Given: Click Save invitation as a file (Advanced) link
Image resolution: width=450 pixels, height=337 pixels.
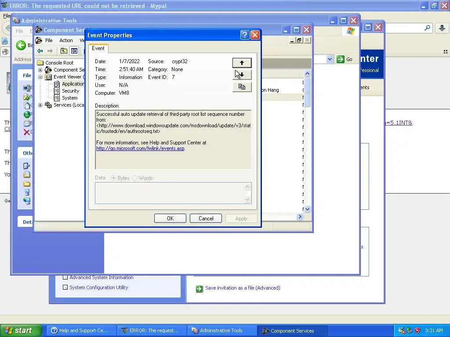Looking at the screenshot, I should 243,288.
